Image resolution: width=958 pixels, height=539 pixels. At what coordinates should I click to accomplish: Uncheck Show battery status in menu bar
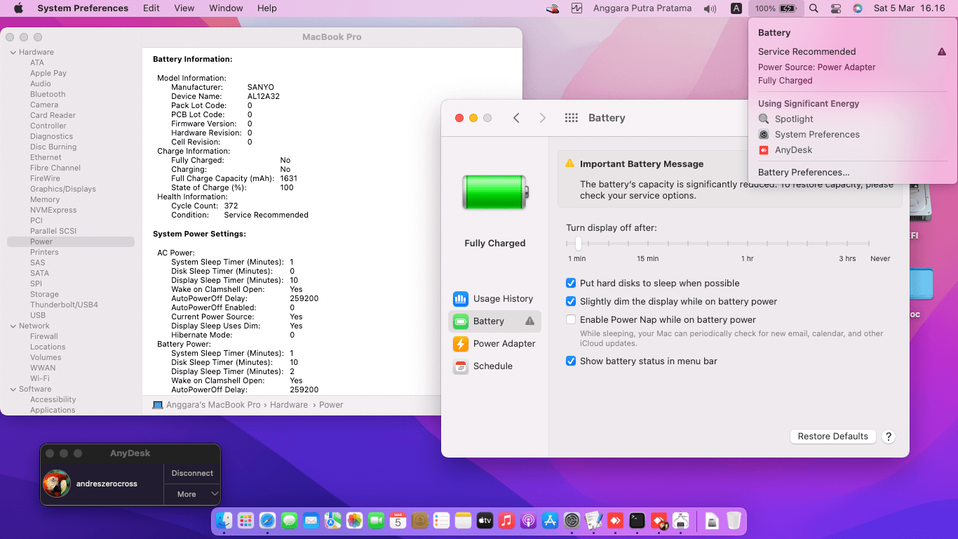pos(571,361)
